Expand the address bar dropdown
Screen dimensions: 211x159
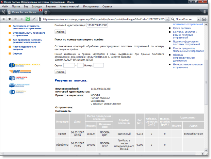click(x=167, y=19)
